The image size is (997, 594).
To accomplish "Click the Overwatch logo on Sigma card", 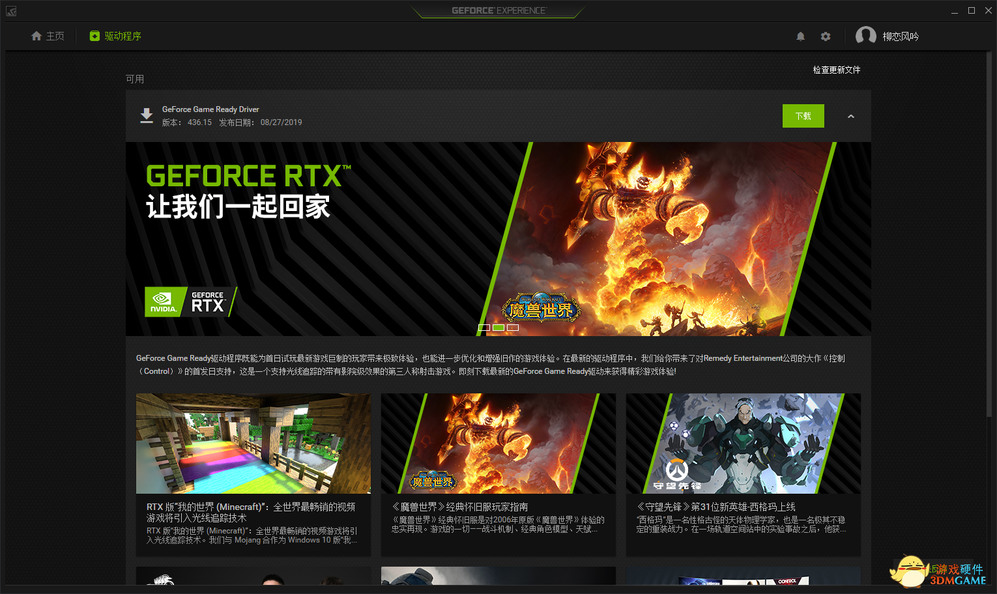I will tap(677, 475).
